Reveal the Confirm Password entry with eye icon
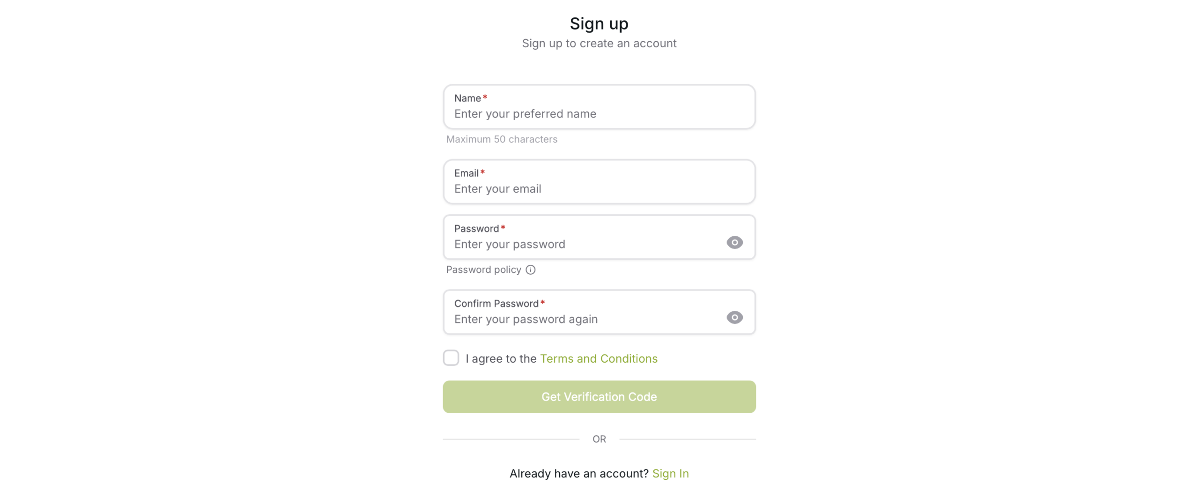 pos(734,317)
